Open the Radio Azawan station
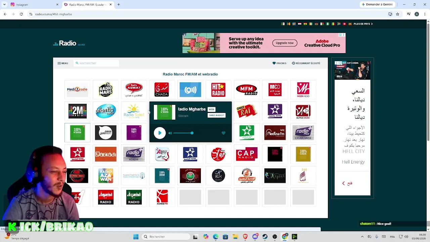Image resolution: width=430 pixels, height=242 pixels. point(105,176)
